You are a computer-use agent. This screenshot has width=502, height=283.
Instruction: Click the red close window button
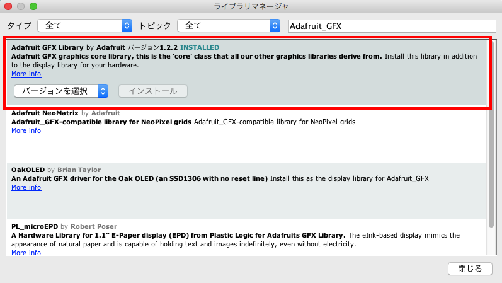8,6
